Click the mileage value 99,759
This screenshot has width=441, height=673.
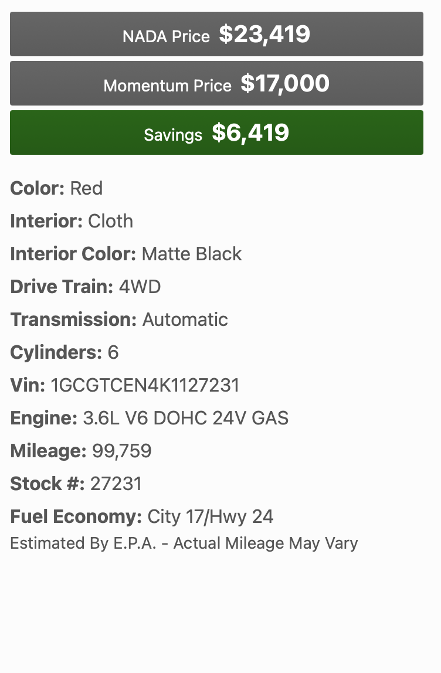(122, 451)
